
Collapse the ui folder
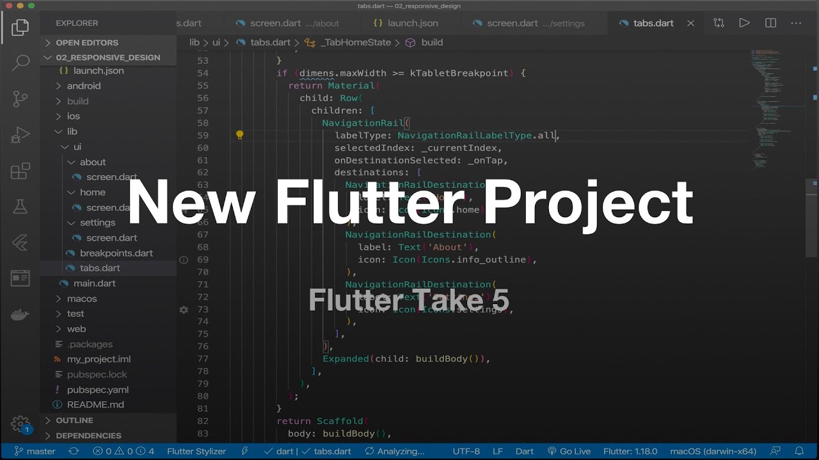pyautogui.click(x=77, y=147)
